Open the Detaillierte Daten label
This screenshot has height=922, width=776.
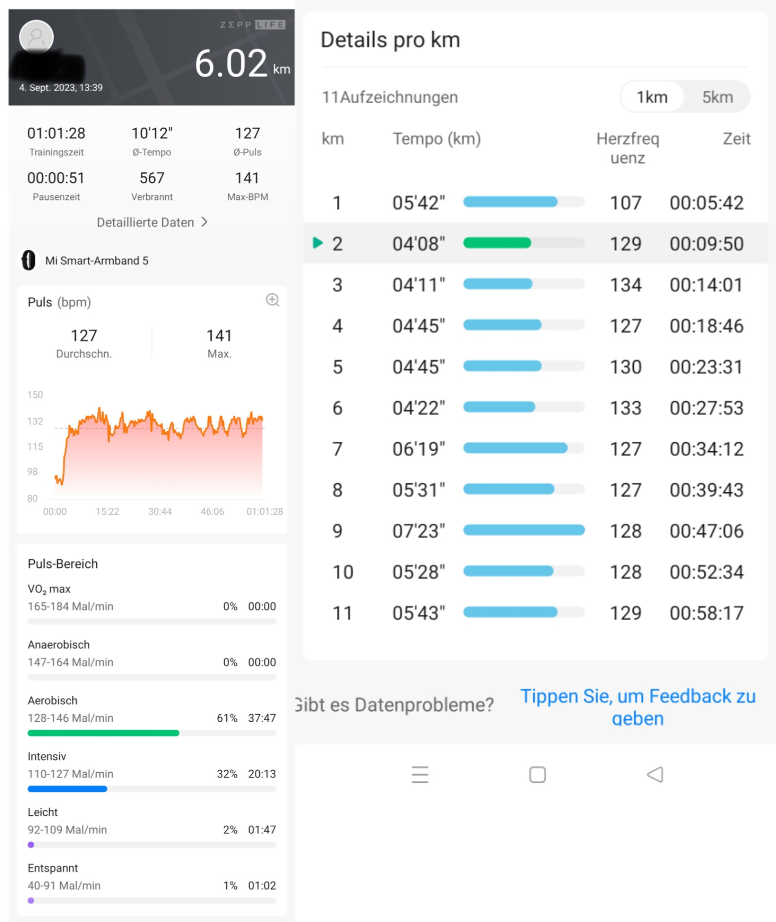[145, 222]
